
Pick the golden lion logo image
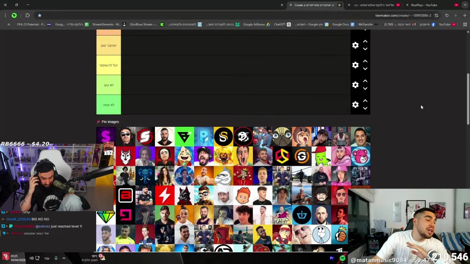click(x=223, y=156)
